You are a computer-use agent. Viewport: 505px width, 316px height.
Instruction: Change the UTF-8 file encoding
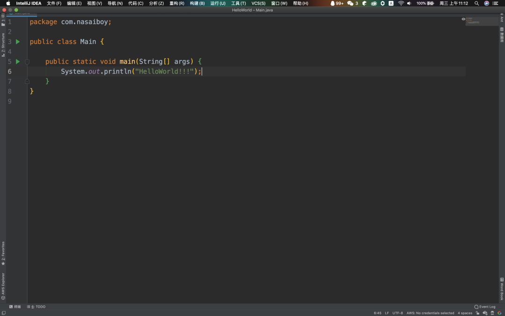(x=397, y=313)
